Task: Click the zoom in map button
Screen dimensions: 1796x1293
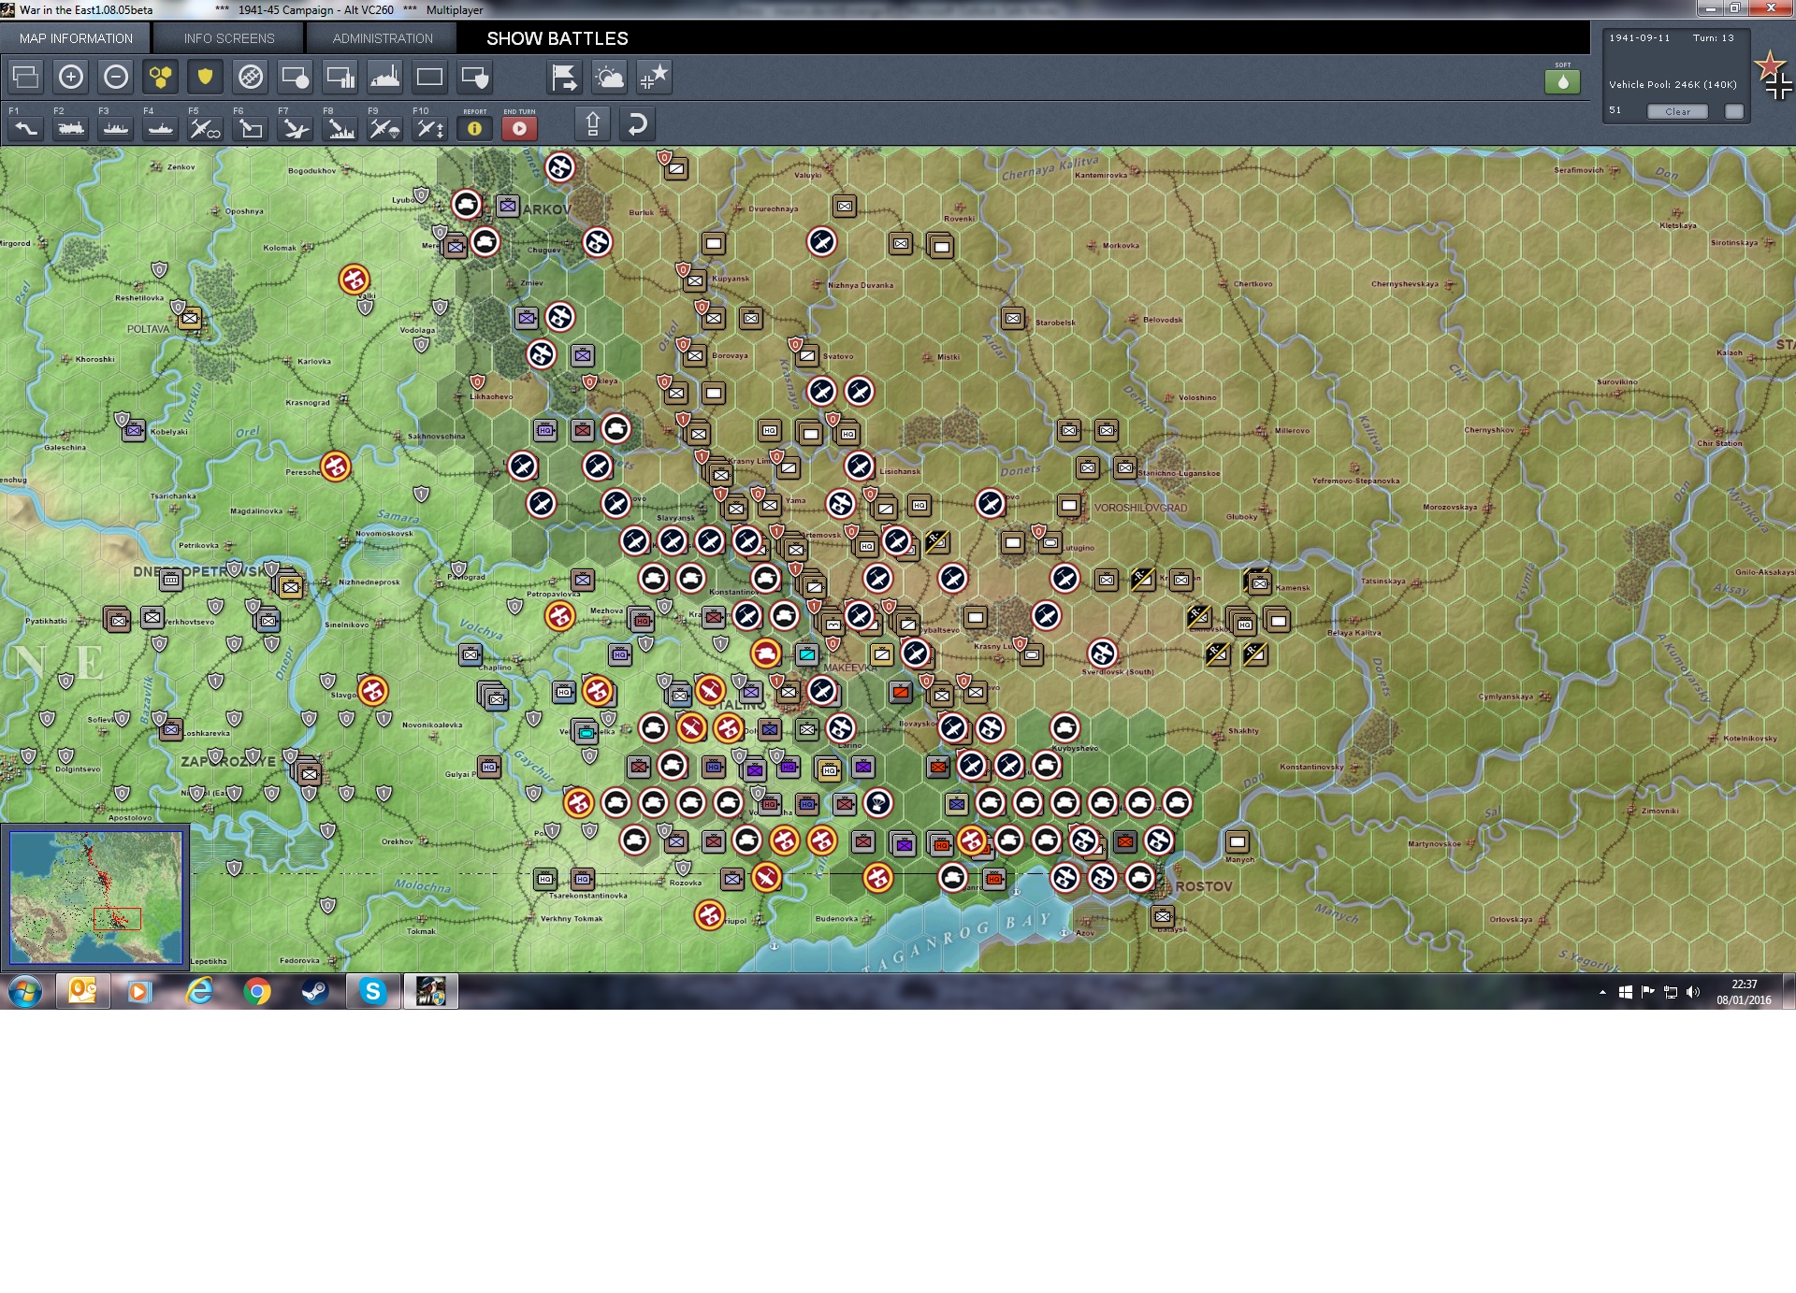Action: coord(71,77)
